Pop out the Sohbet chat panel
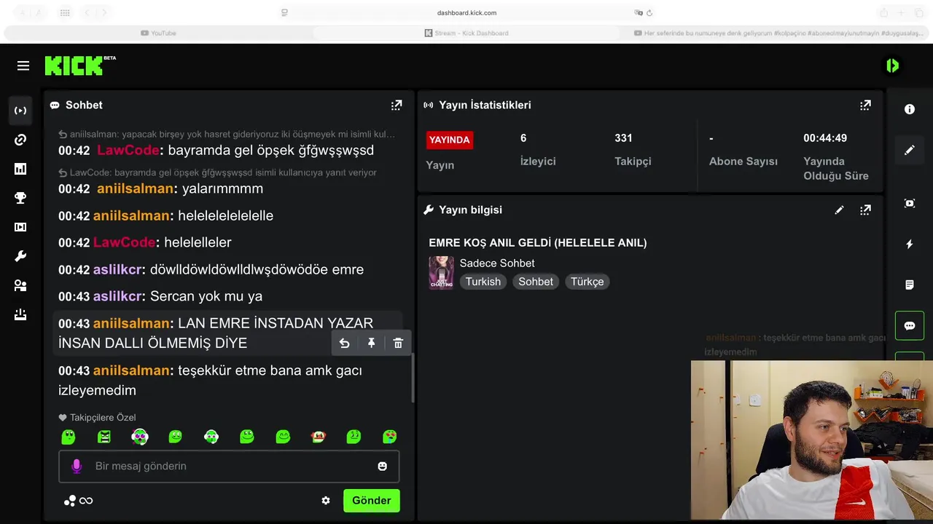The image size is (933, 524). [397, 105]
